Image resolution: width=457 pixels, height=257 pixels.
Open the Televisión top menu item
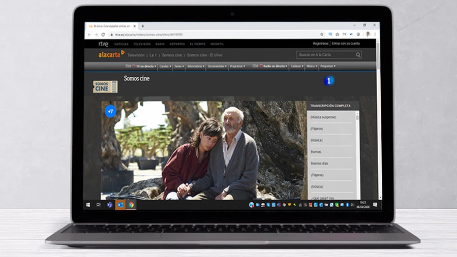pyautogui.click(x=142, y=44)
